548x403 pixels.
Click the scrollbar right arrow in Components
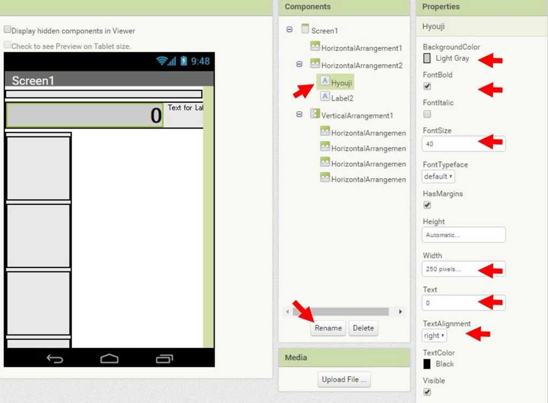(x=400, y=312)
